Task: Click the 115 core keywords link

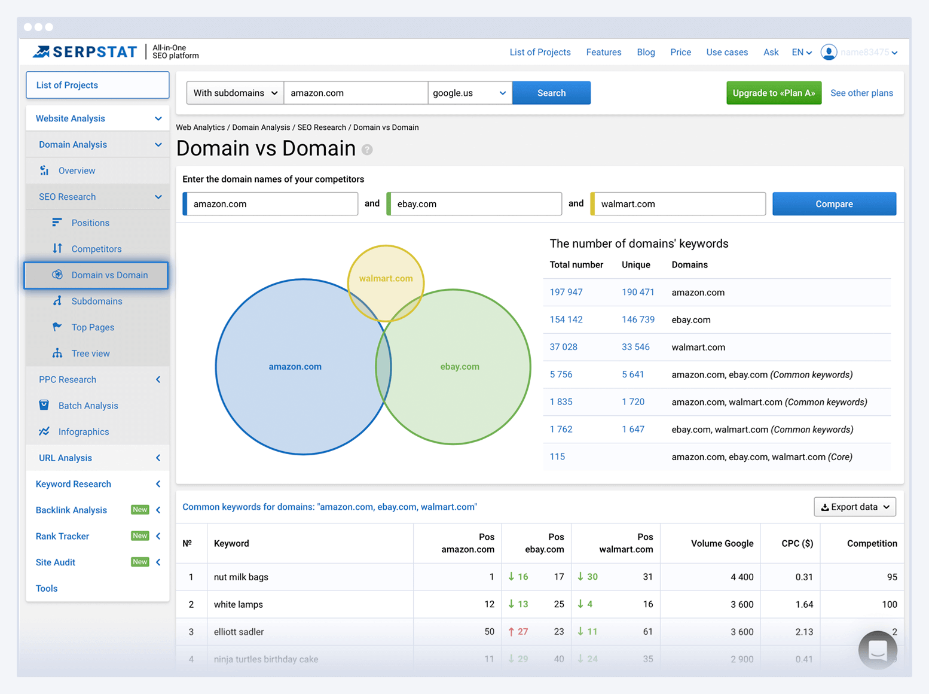Action: [557, 456]
